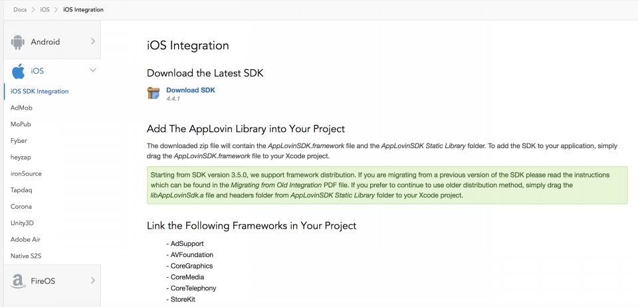Viewport: 638px width, 307px height.
Task: Click the Android robot icon
Action: tap(17, 42)
